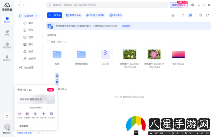Click 升级至 6TB 空间 upgrade link

(x=24, y=133)
